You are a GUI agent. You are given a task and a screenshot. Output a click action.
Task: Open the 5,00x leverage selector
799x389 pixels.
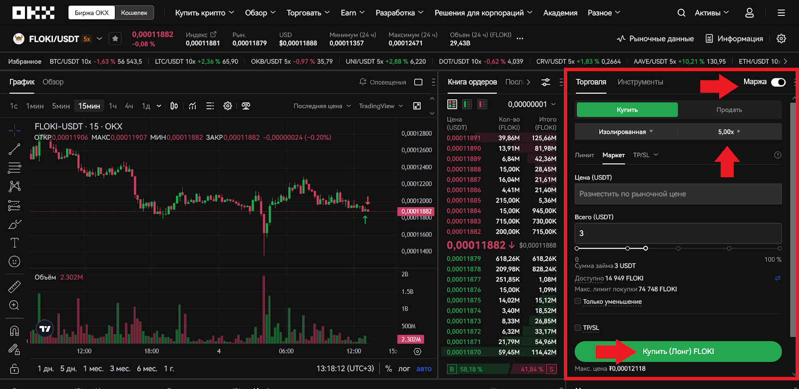(729, 132)
